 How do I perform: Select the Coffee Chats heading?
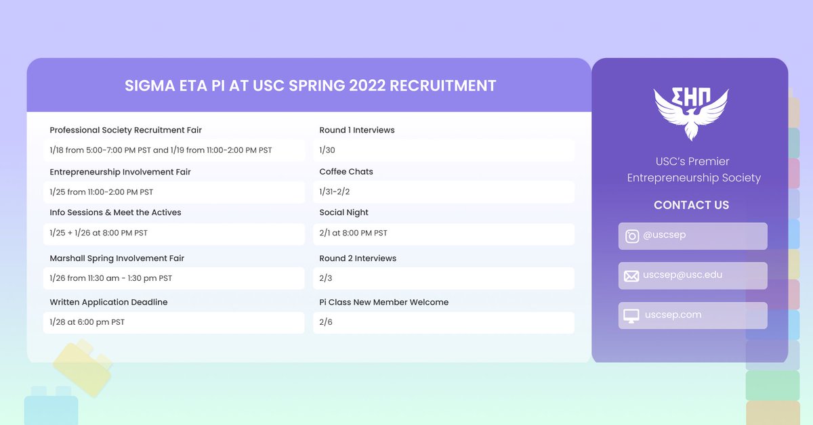[346, 172]
